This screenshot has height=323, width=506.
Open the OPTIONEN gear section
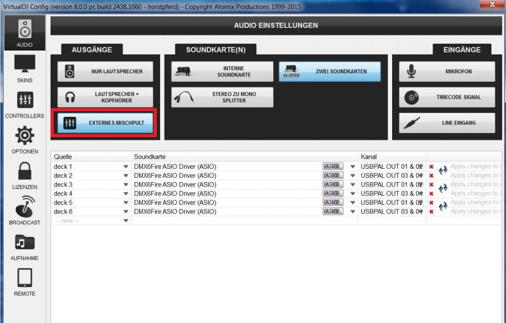[25, 140]
